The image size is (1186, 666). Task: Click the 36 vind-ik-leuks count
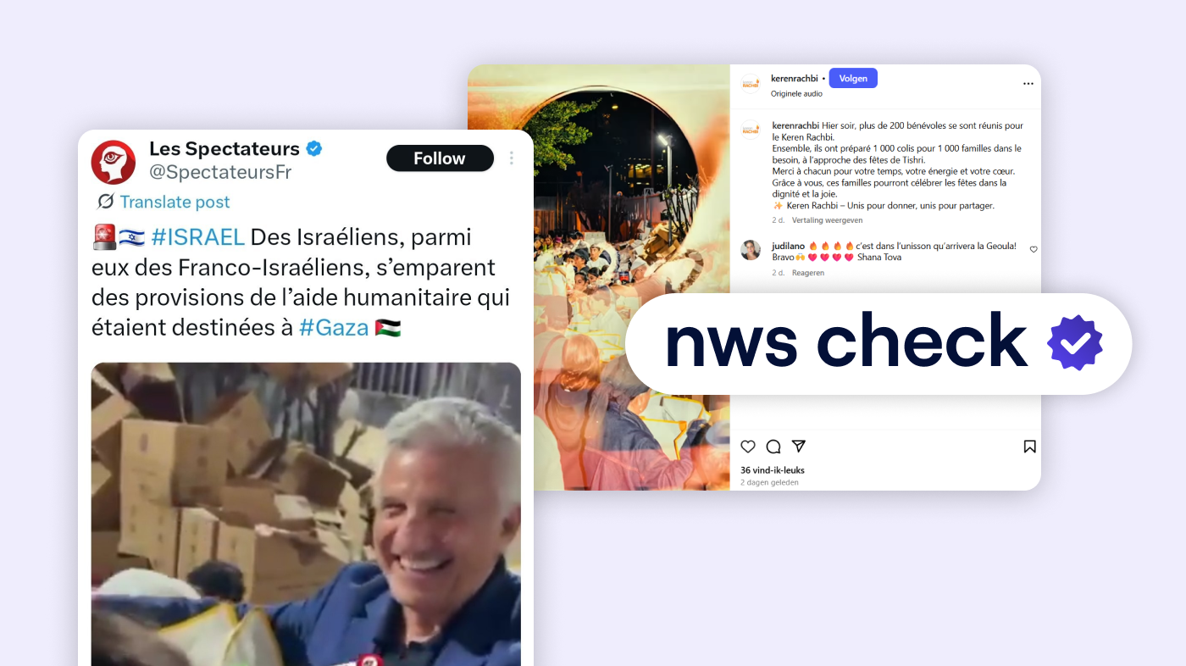tap(773, 470)
